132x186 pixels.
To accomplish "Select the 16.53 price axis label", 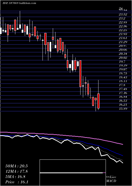I will pyautogui.click(x=123, y=101).
